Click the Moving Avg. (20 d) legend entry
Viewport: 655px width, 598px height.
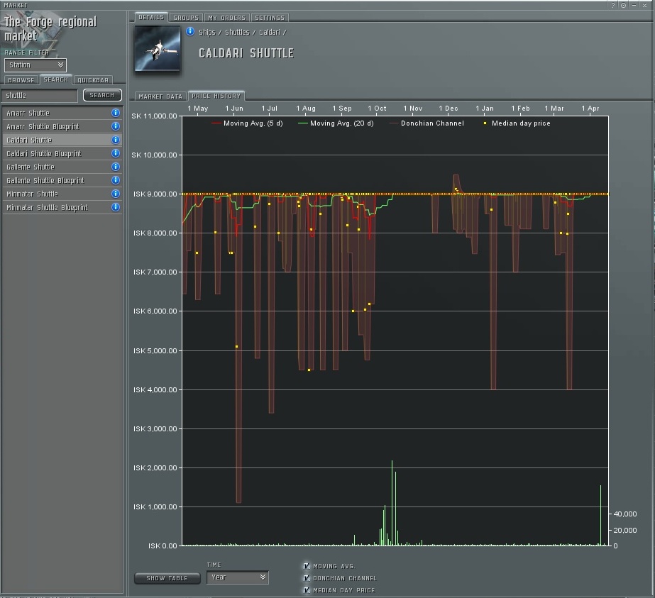click(336, 123)
